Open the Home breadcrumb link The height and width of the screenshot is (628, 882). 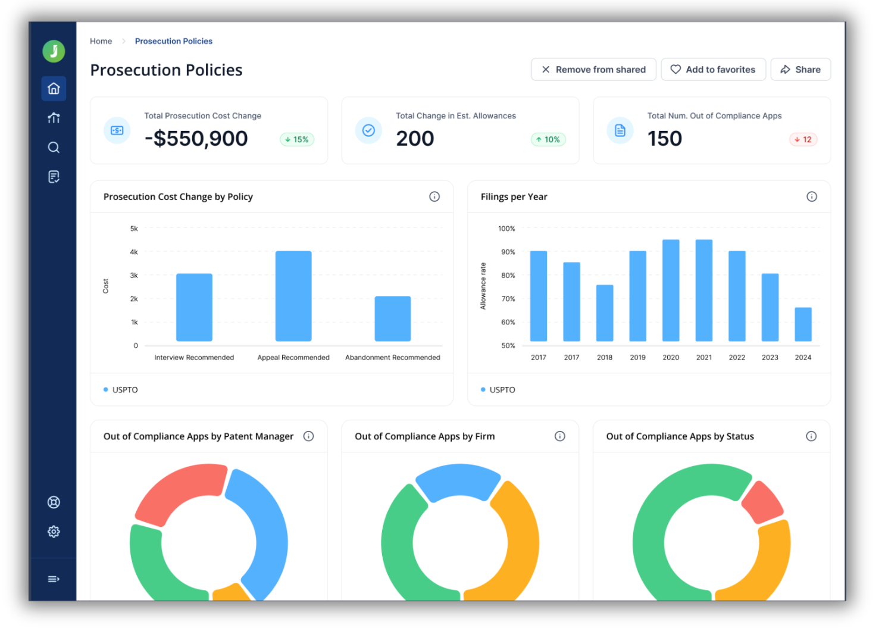(101, 40)
